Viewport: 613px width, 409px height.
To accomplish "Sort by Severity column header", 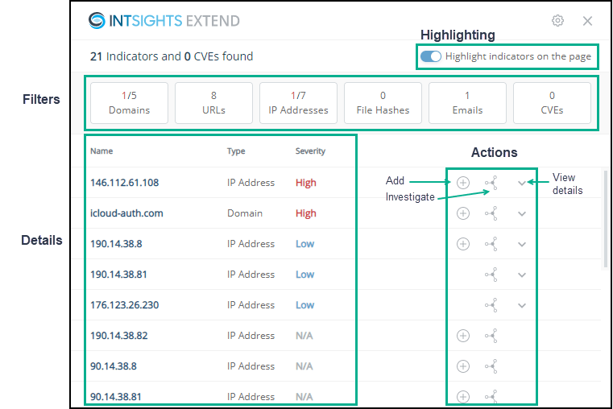I will pos(310,151).
